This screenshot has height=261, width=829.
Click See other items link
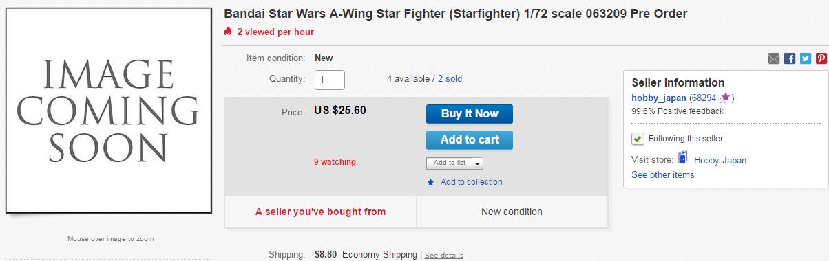tap(663, 175)
